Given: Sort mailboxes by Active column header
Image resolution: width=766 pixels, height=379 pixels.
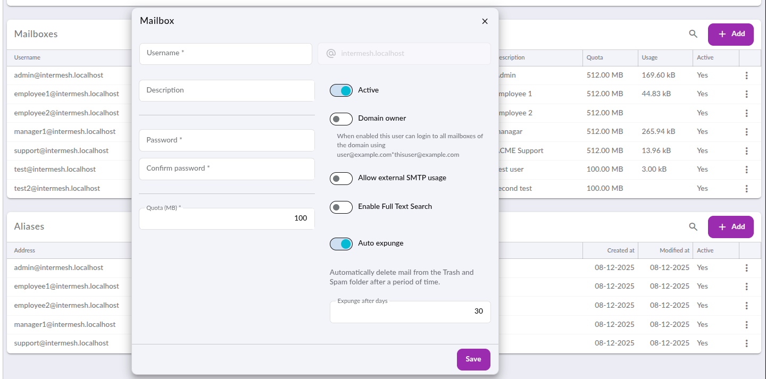Looking at the screenshot, I should click(x=715, y=57).
